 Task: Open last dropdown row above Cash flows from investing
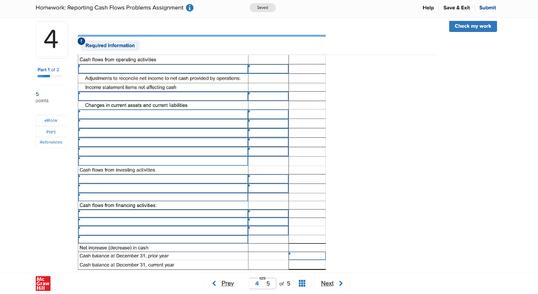coord(163,161)
